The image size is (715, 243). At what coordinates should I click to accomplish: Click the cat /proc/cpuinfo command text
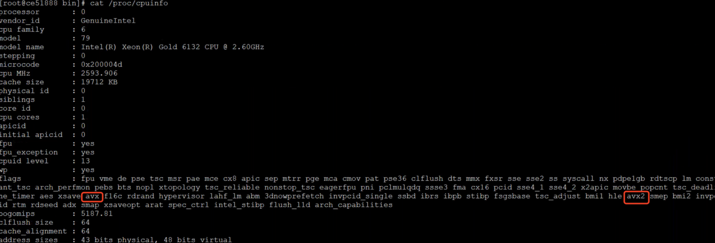point(129,3)
